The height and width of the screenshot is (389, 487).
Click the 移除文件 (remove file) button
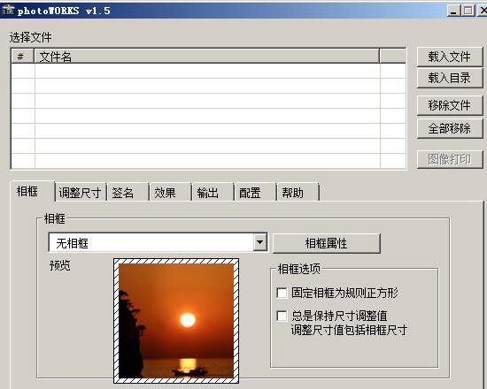point(450,105)
